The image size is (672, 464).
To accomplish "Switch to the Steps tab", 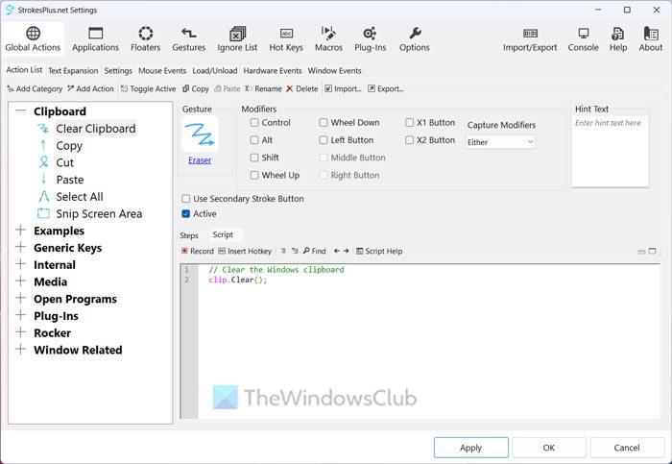I will 189,235.
